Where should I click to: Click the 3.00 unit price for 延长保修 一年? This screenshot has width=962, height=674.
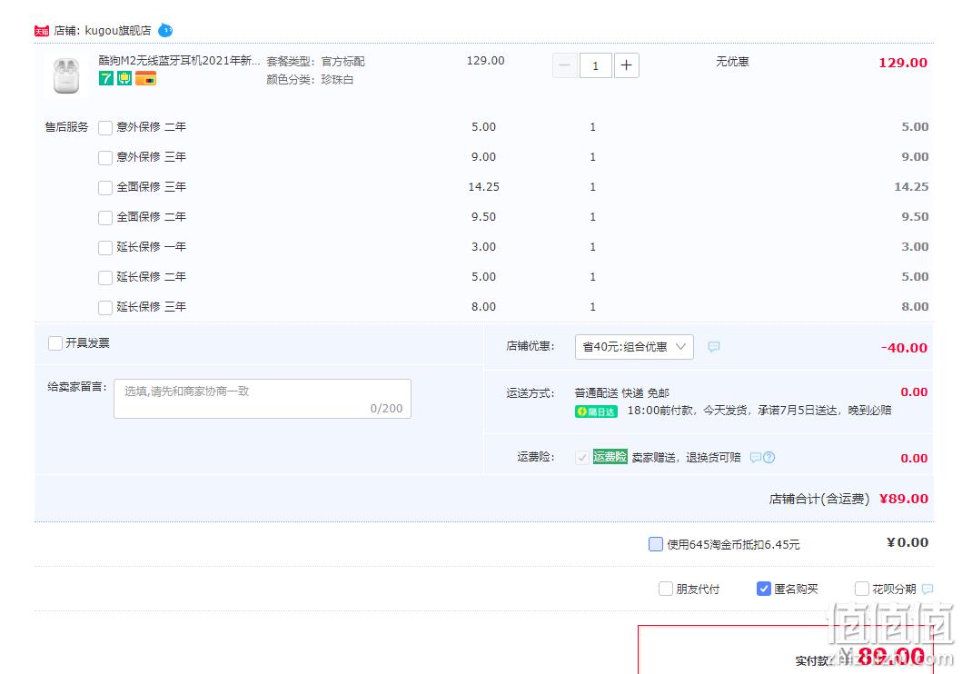click(483, 246)
